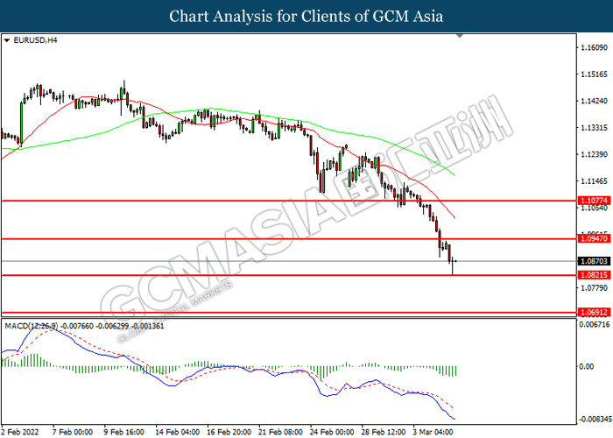Click the EURUSD,H4 chart title
This screenshot has height=438, width=613.
coord(35,40)
